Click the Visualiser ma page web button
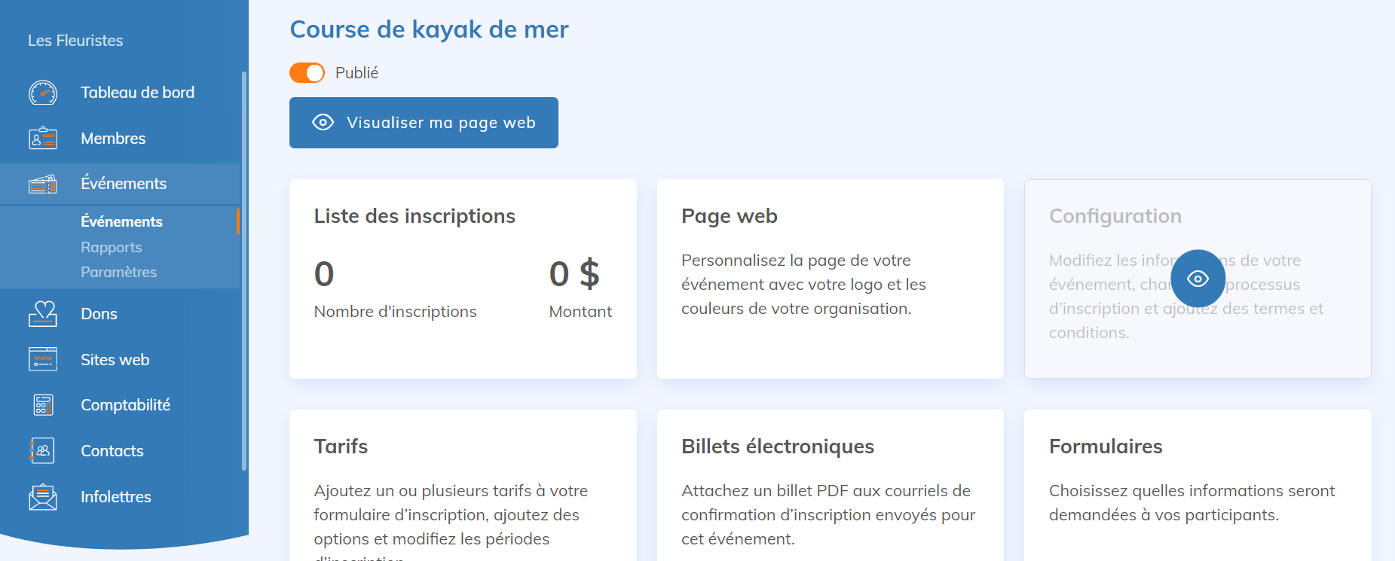This screenshot has width=1395, height=561. pos(424,123)
